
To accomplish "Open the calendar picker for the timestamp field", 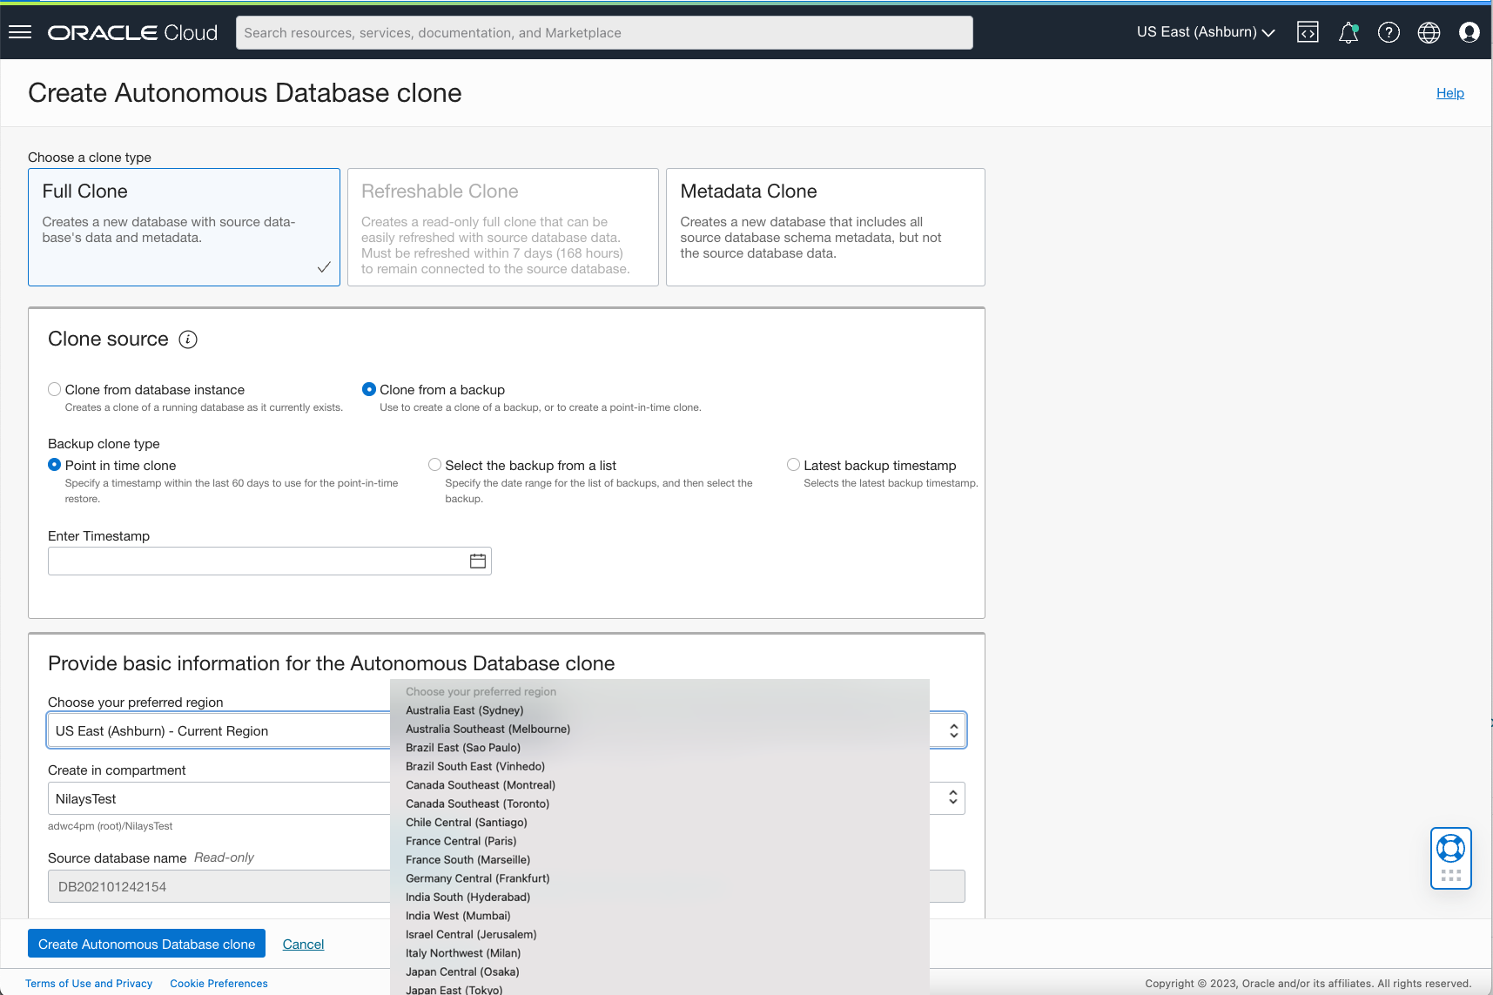I will 477,561.
